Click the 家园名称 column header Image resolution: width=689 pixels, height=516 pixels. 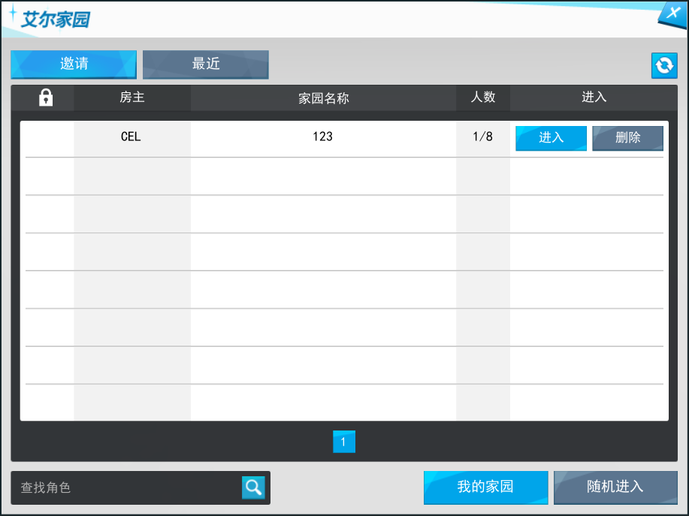(323, 98)
